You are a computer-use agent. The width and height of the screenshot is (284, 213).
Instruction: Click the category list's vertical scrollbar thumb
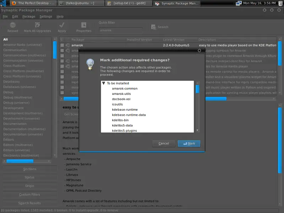point(55,50)
